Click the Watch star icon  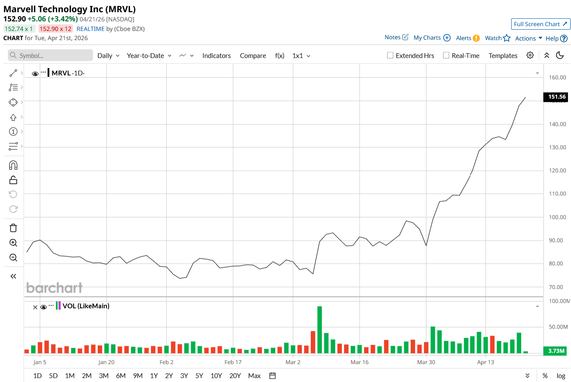(506, 38)
